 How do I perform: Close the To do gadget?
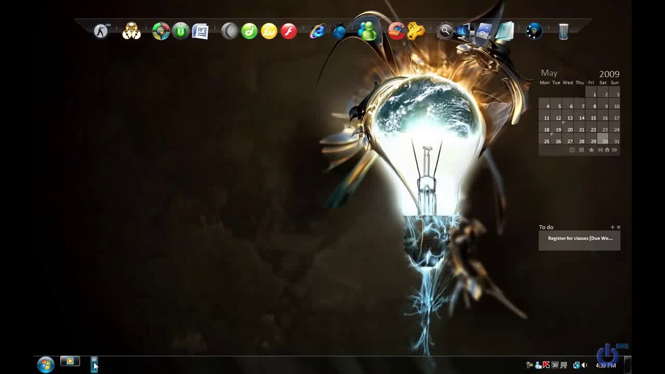point(618,227)
